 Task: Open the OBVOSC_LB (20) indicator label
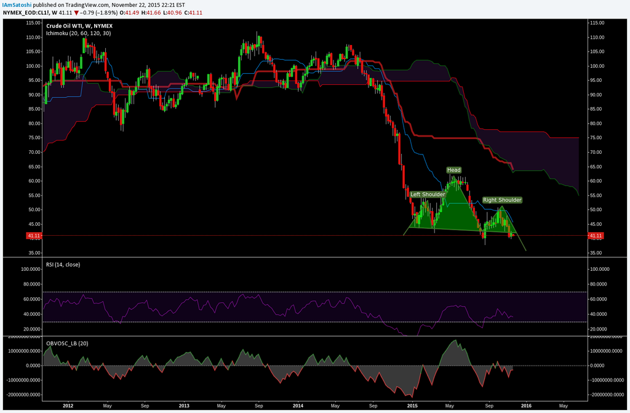tap(66, 343)
